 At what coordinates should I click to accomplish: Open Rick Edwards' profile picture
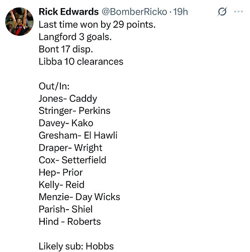tap(19, 22)
